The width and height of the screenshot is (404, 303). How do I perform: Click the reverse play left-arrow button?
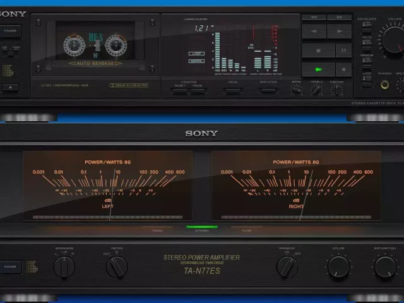click(314, 31)
